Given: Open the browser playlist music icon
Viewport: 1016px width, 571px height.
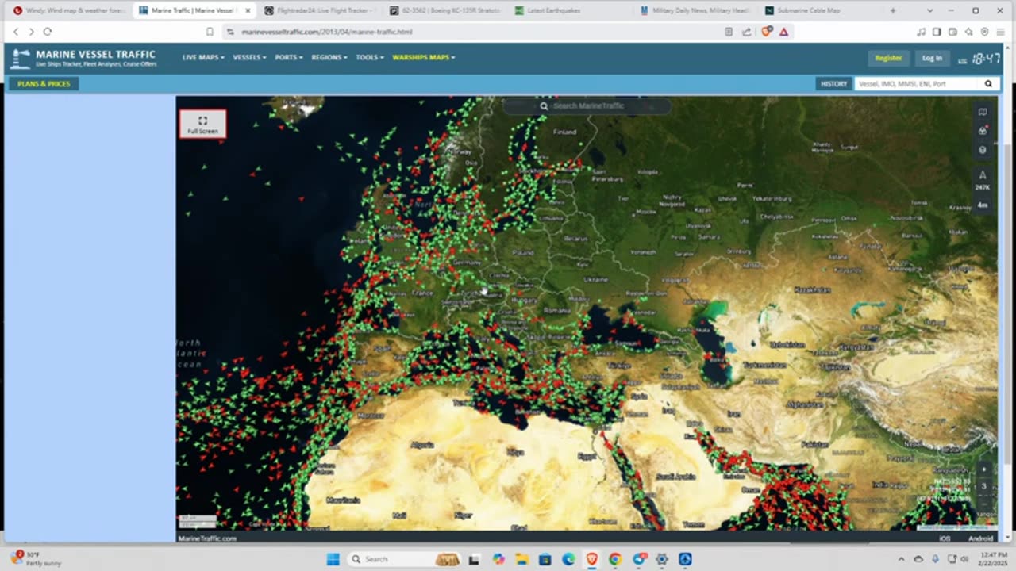Looking at the screenshot, I should pos(921,32).
